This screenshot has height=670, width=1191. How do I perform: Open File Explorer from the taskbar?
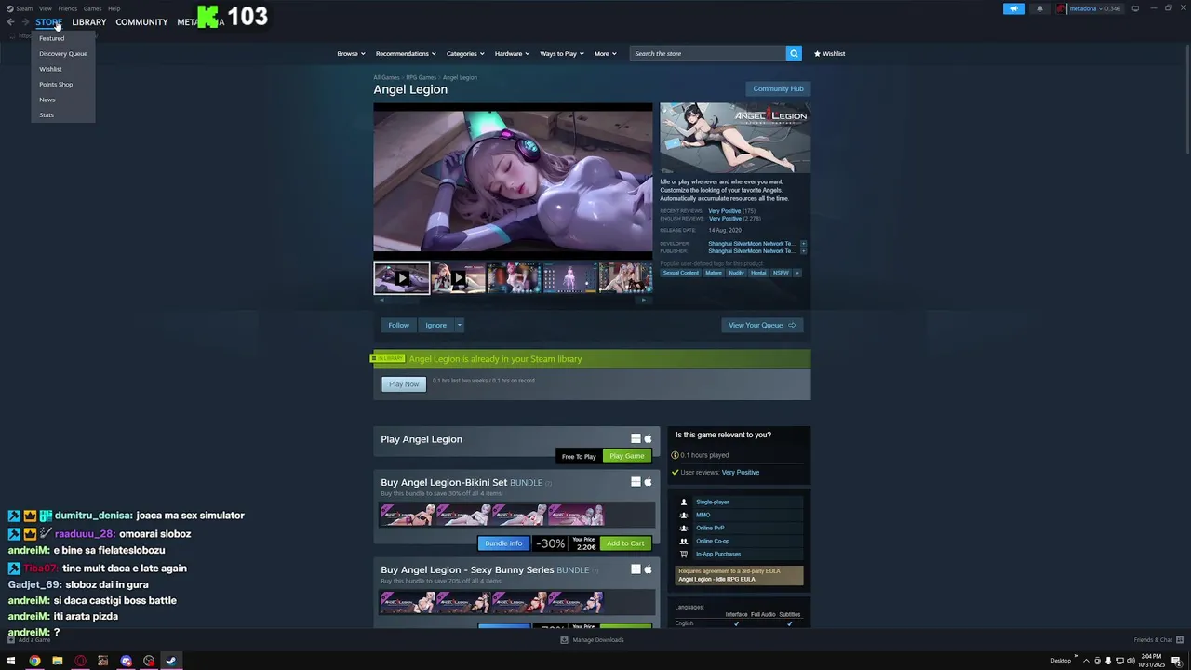click(57, 661)
